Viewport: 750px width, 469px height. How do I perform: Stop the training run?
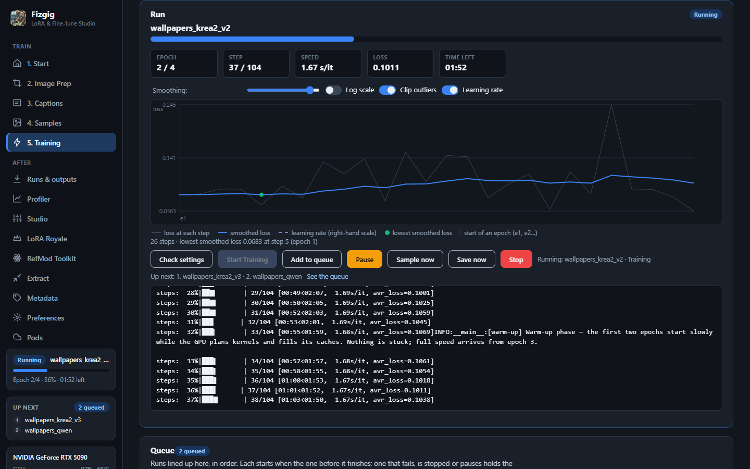point(516,260)
